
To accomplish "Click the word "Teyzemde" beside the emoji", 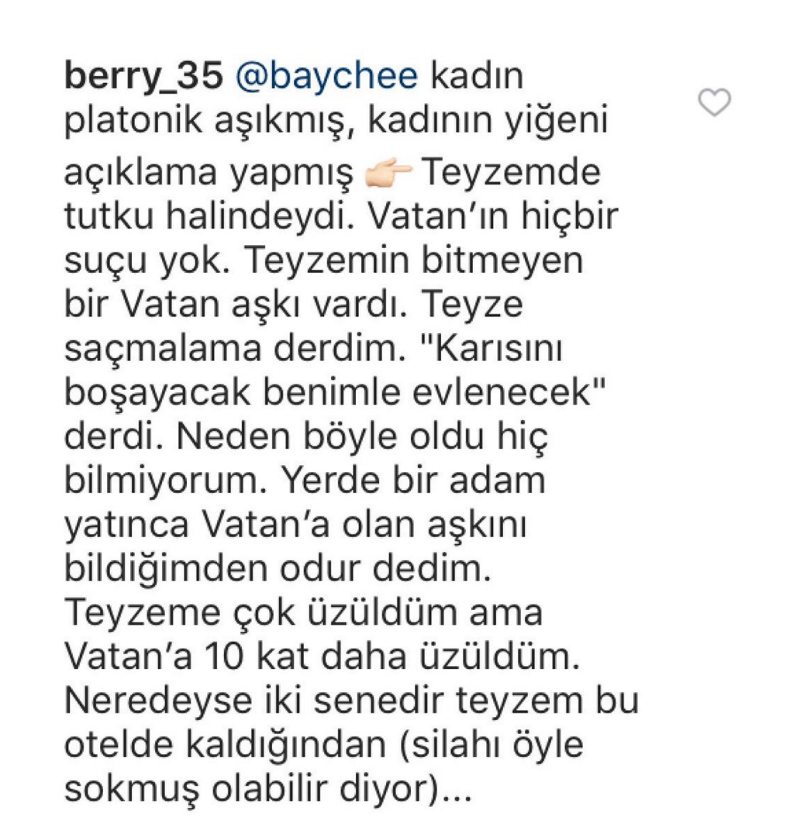I will coord(511,172).
